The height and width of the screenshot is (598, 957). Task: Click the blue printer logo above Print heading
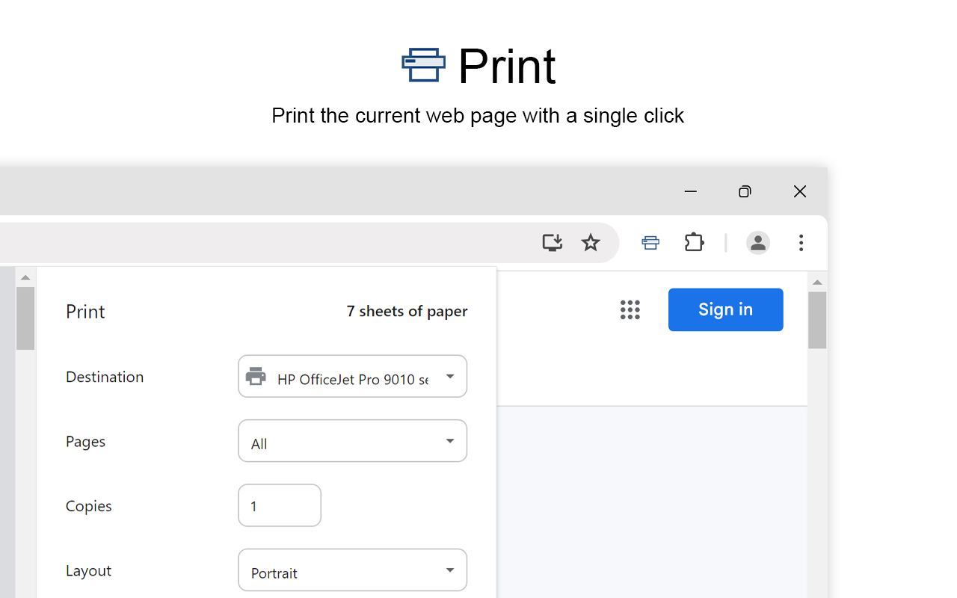[x=423, y=66]
